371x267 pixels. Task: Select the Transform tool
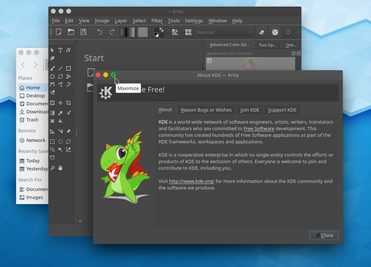click(52, 103)
